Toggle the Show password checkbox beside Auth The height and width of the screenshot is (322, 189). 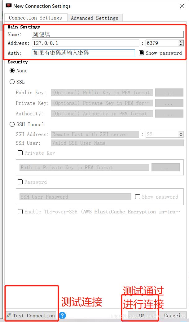click(x=141, y=53)
